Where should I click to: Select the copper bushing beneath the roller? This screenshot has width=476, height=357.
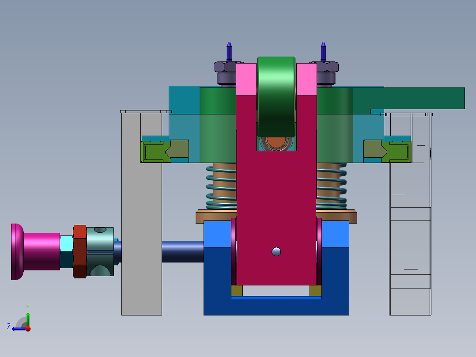(x=276, y=144)
